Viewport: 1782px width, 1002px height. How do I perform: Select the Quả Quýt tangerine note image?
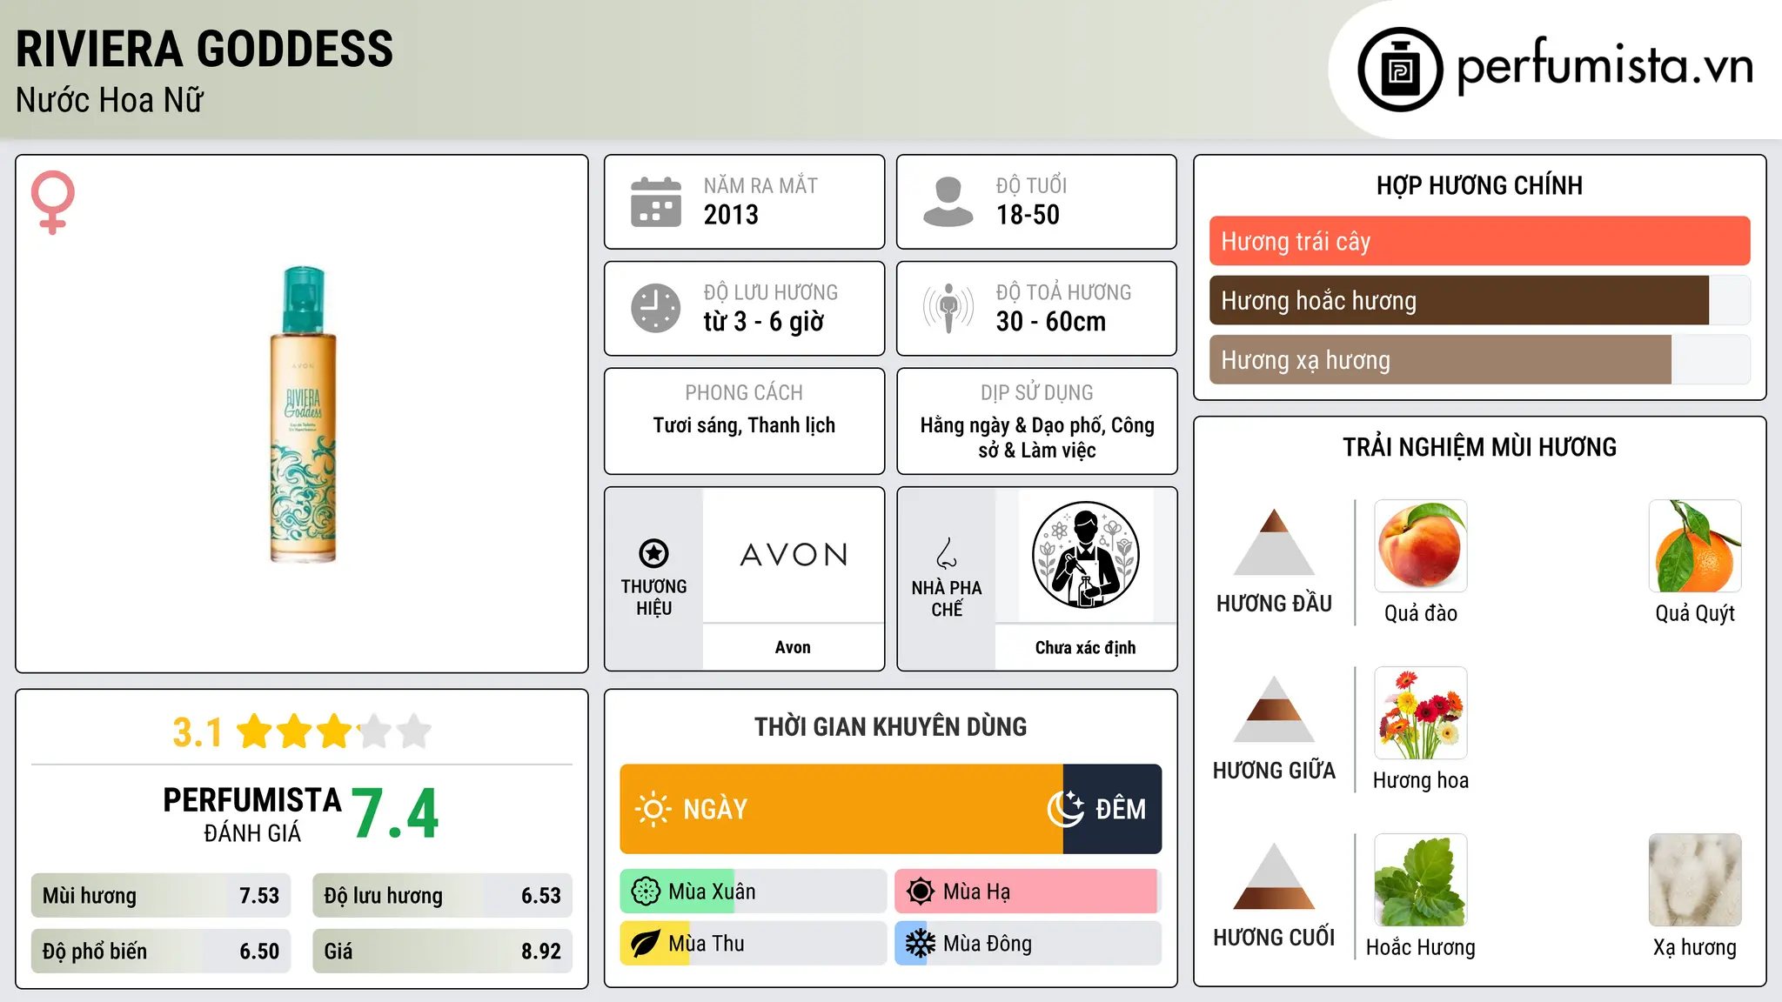pyautogui.click(x=1695, y=546)
